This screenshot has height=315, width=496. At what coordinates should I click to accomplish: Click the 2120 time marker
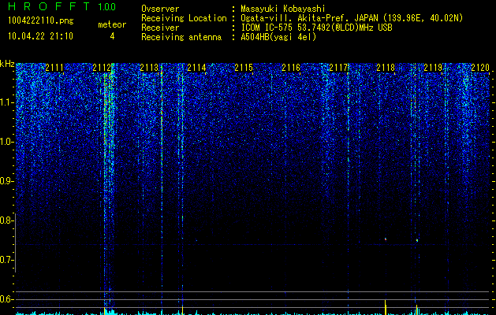pos(480,68)
